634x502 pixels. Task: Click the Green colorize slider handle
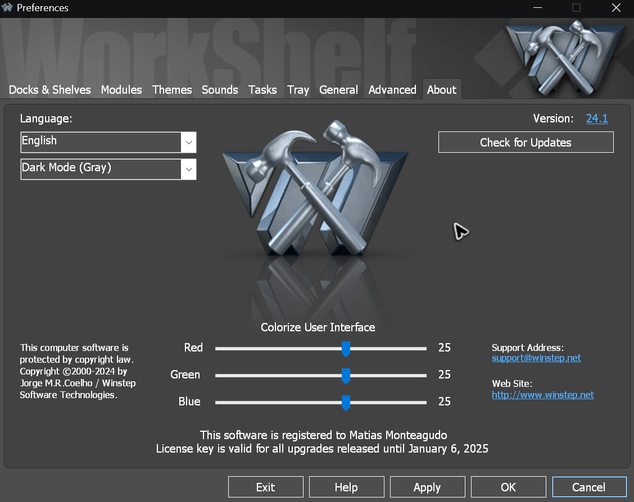346,376
